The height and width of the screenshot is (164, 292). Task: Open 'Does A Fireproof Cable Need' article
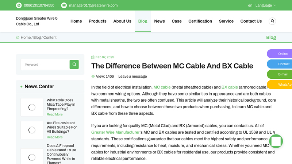tap(61, 154)
